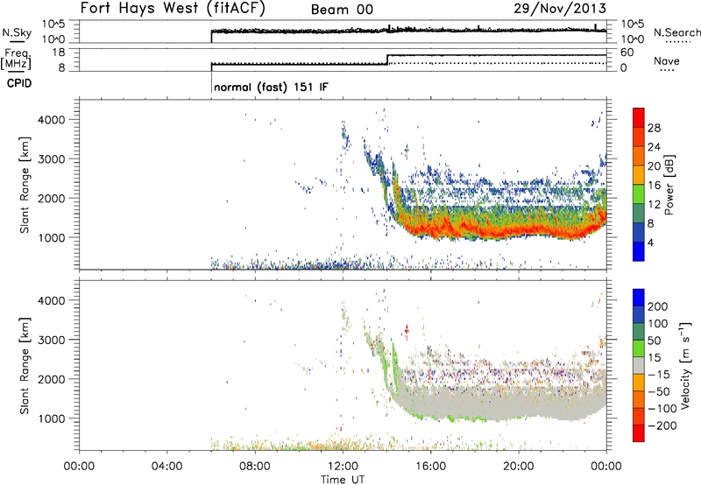Click velocity colorbar value '-15'

point(659,375)
